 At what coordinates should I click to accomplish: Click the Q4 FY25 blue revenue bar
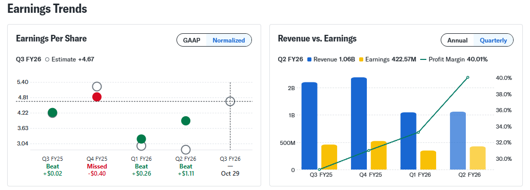[359, 123]
